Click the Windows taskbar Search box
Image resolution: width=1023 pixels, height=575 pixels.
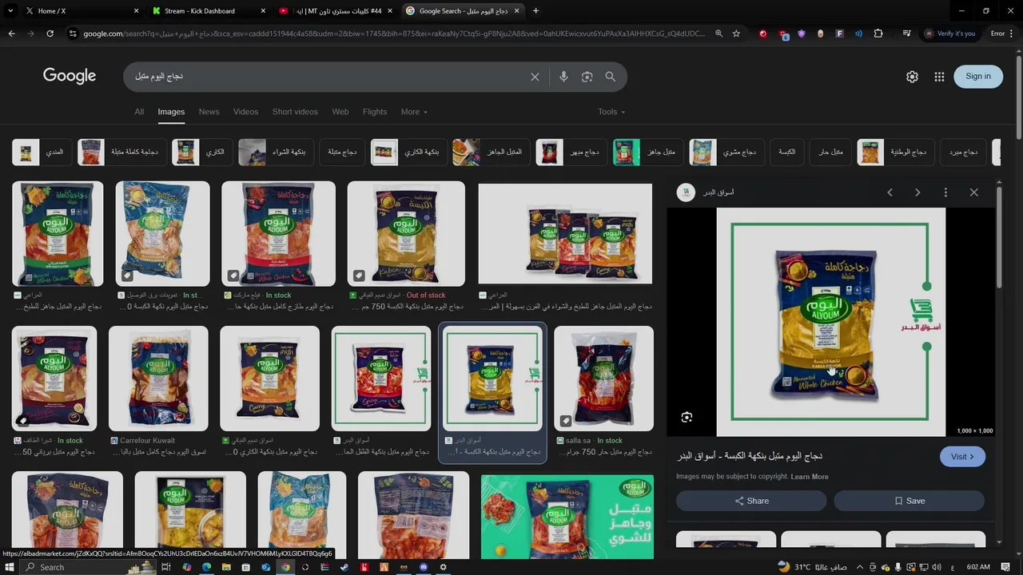coord(88,567)
